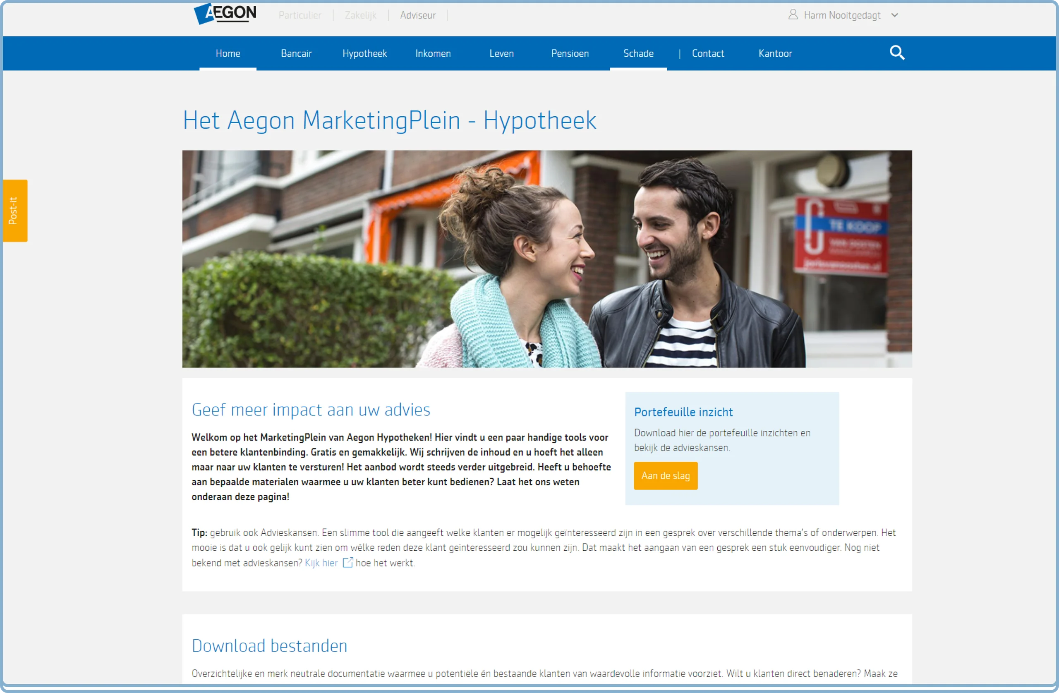Navigate to Leven section
The width and height of the screenshot is (1059, 693).
[x=501, y=53]
